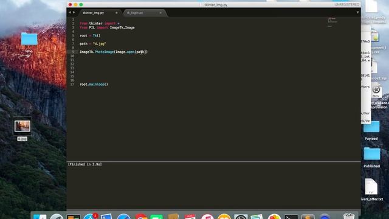Open the tab list dropdown arrow
This screenshot has width=389, height=219.
click(357, 12)
